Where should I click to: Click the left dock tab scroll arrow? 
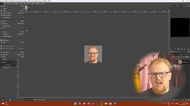point(171,6)
